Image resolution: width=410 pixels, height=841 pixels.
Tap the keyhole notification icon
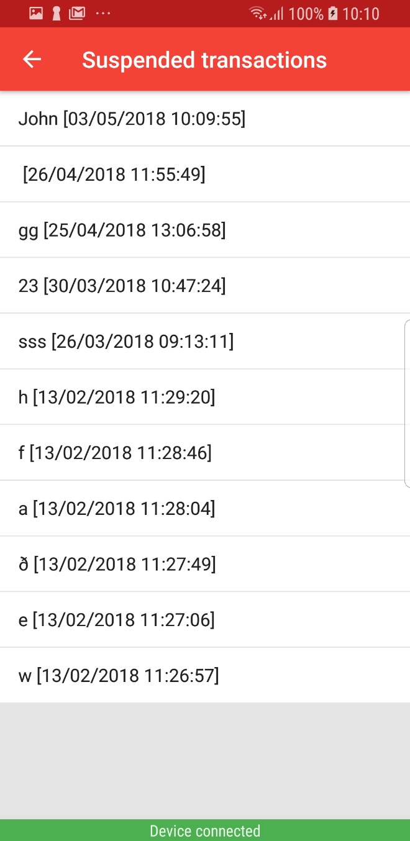click(57, 13)
